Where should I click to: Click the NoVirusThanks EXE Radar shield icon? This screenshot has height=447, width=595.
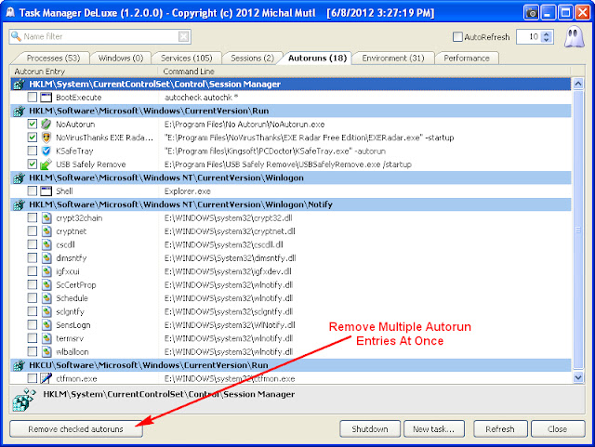(46, 138)
